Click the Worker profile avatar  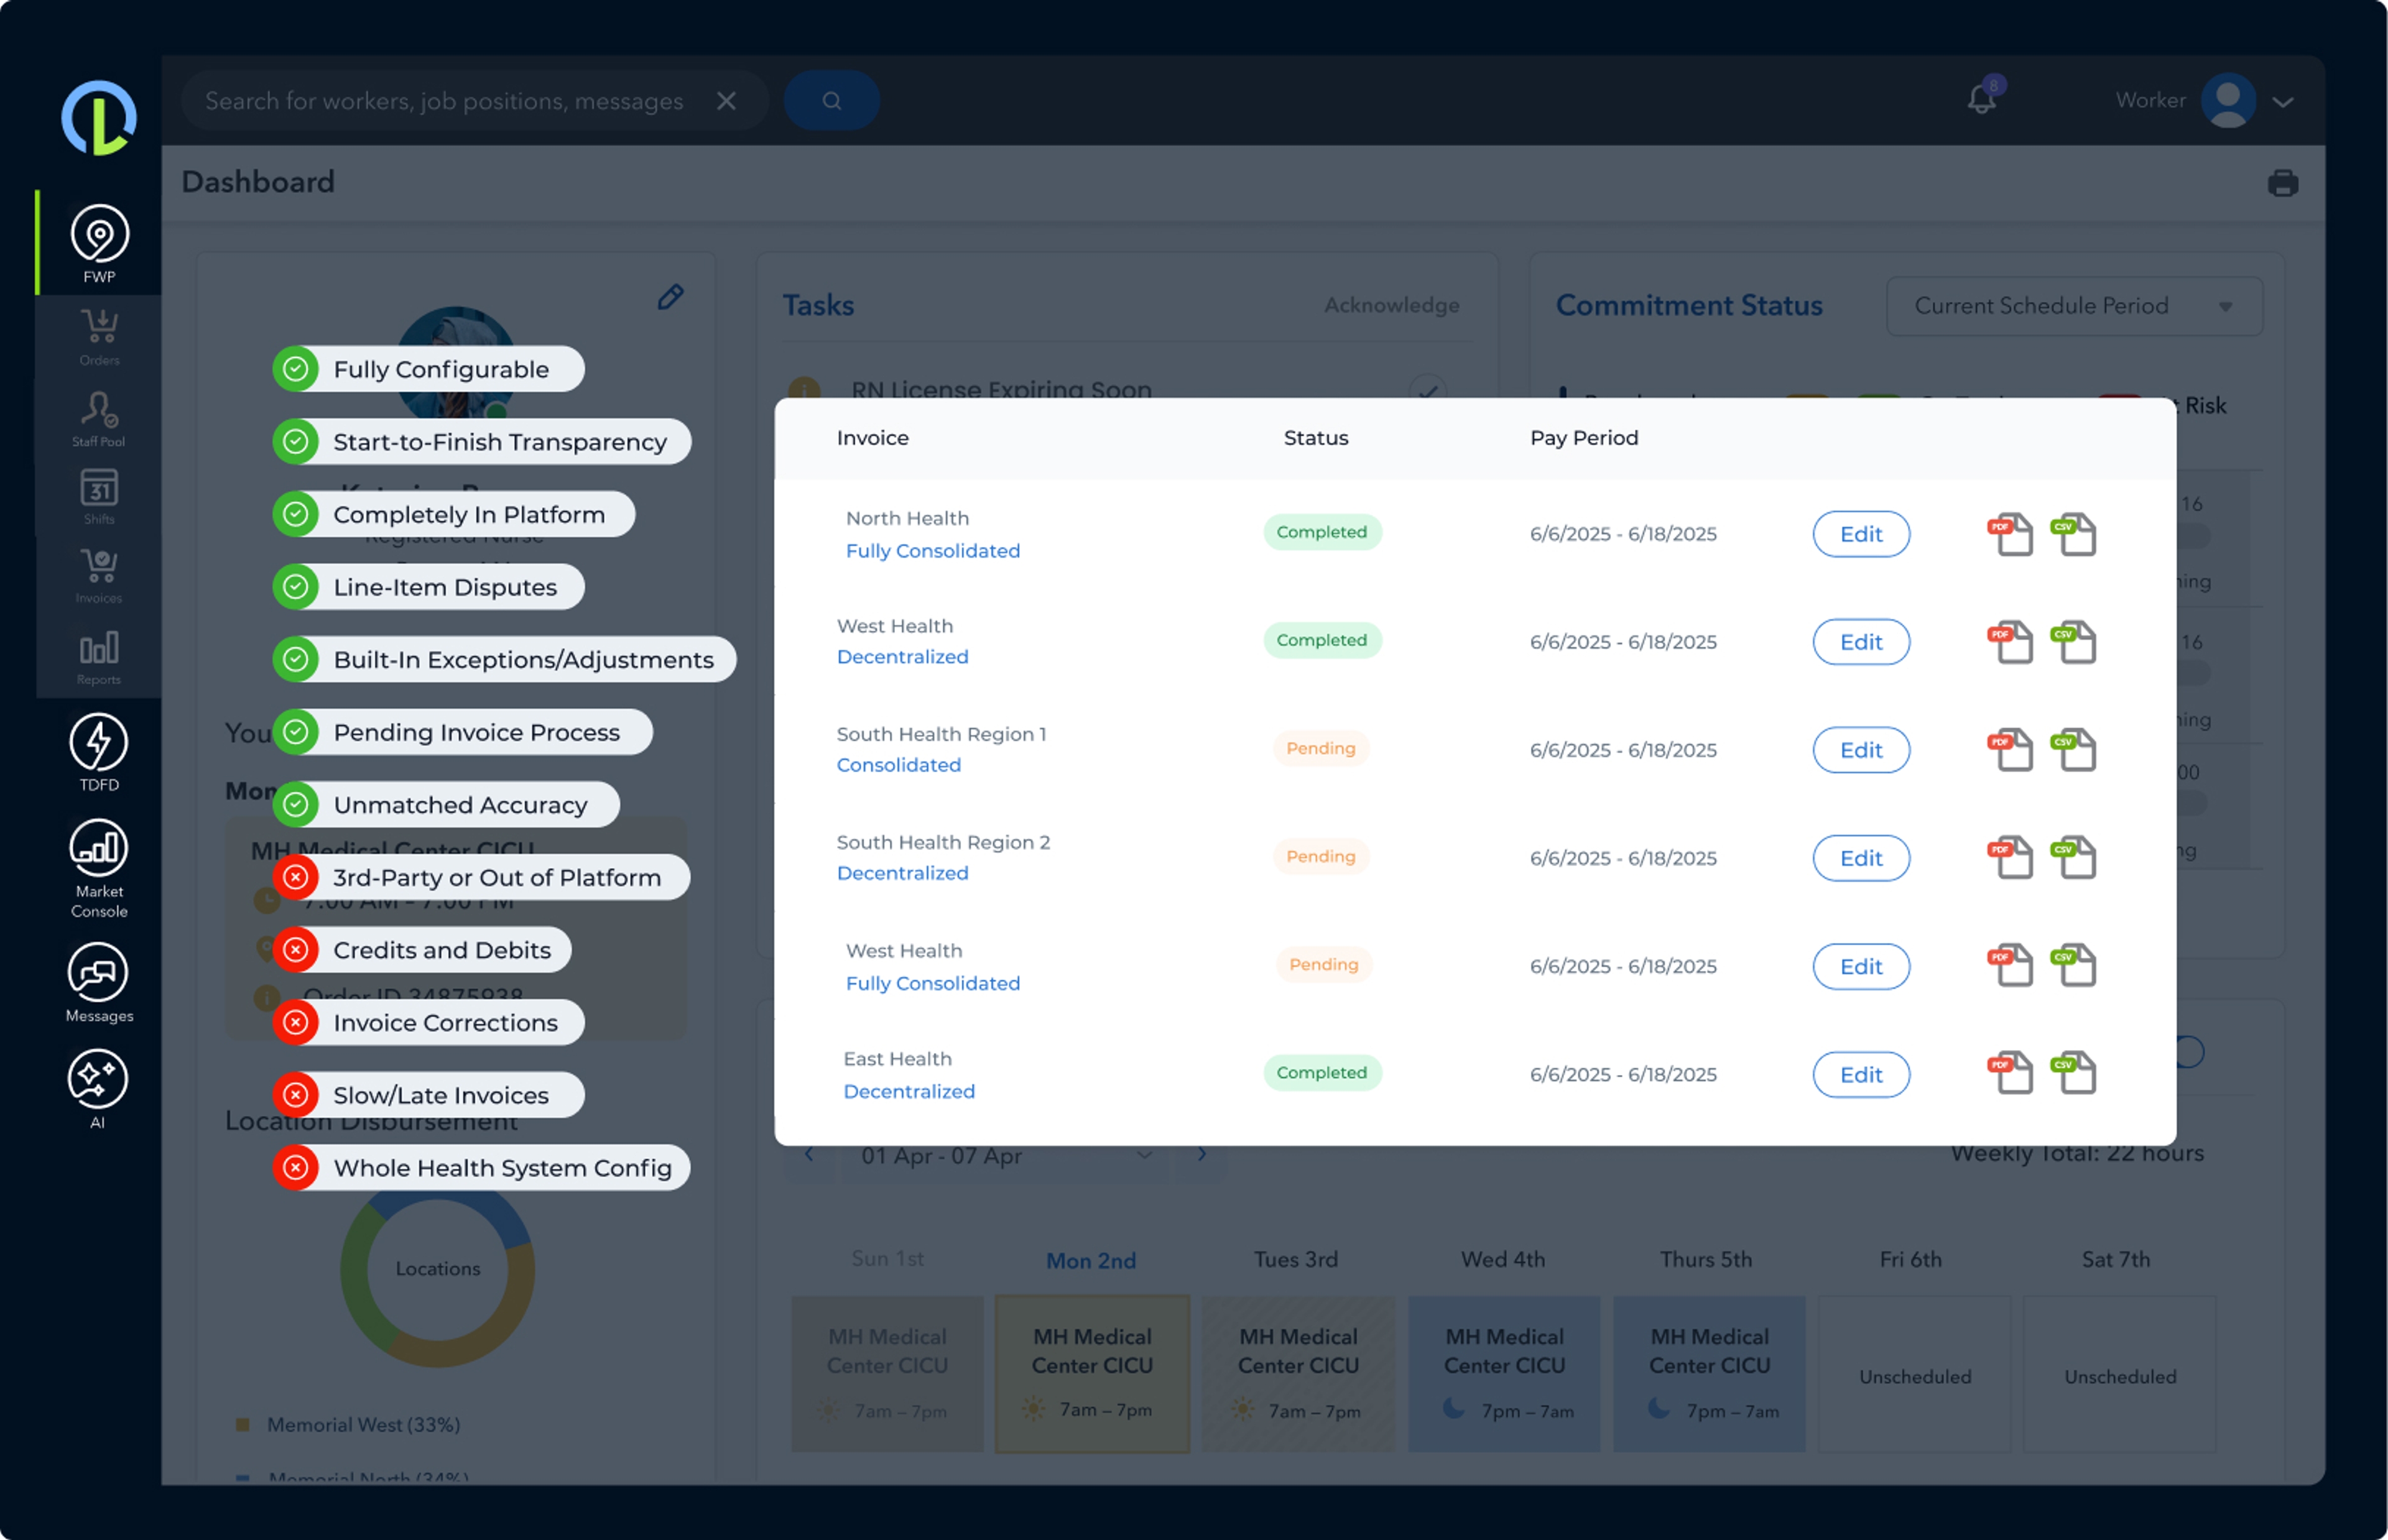[2228, 101]
